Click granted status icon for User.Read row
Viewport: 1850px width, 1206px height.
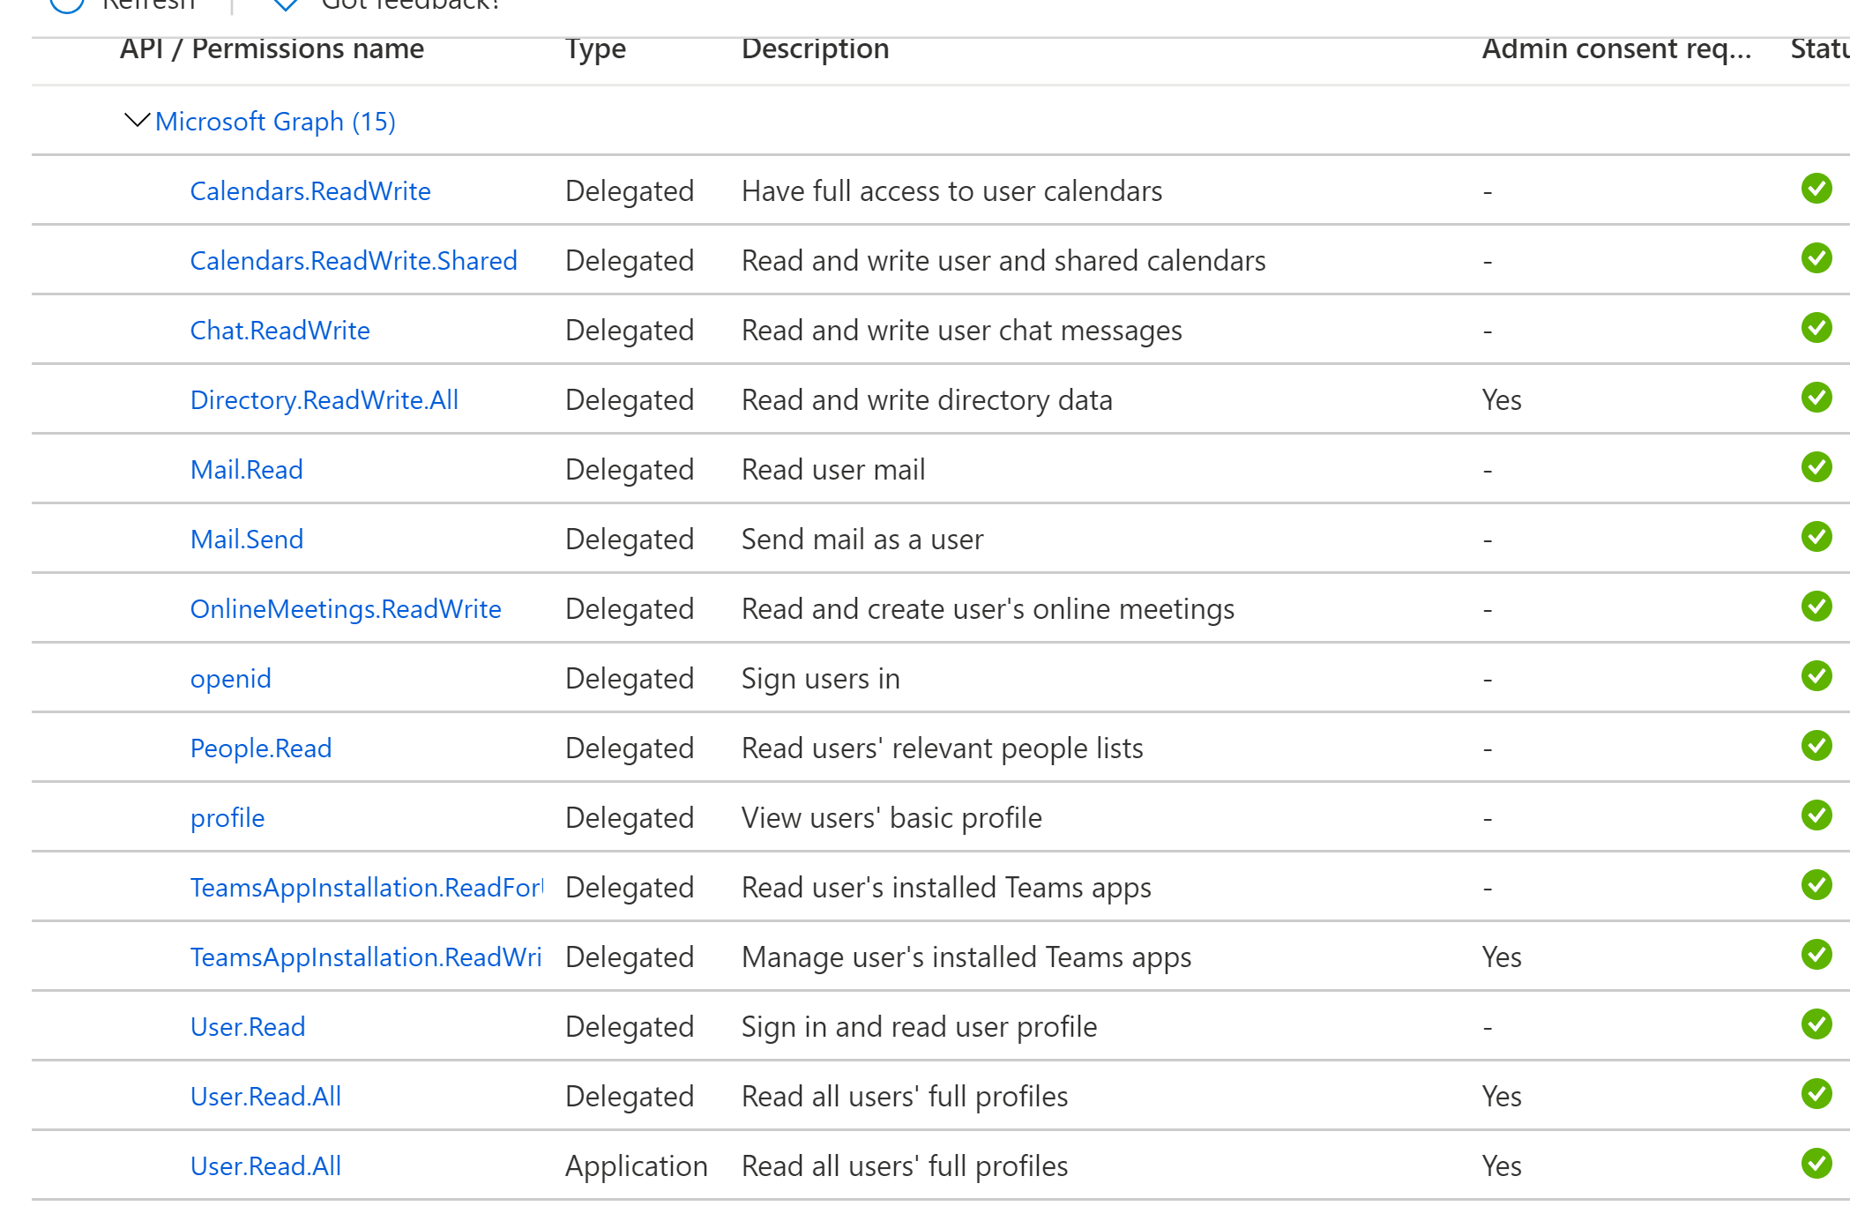(1816, 1024)
